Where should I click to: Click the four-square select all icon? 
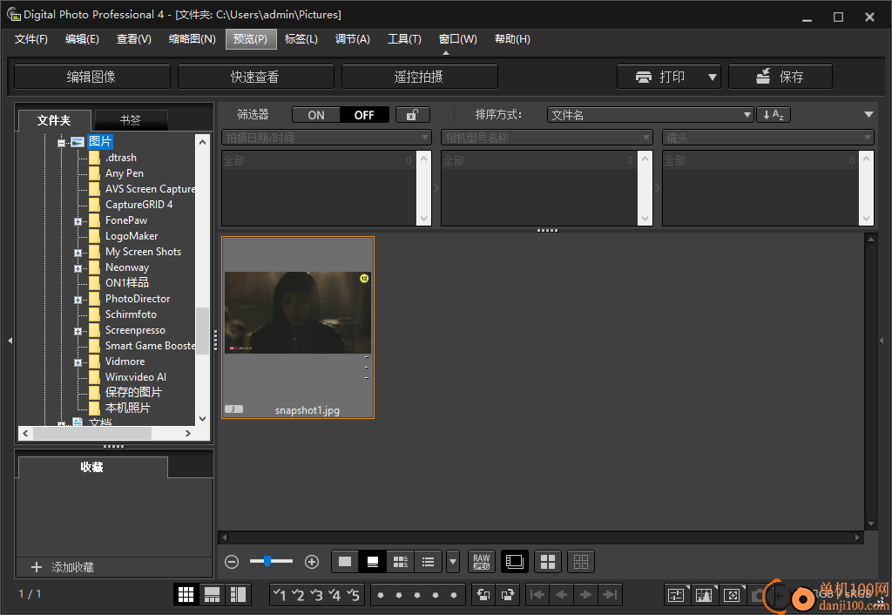[548, 562]
